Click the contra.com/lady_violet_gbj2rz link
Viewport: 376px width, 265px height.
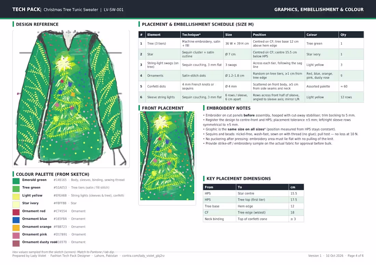pyautogui.click(x=144, y=256)
